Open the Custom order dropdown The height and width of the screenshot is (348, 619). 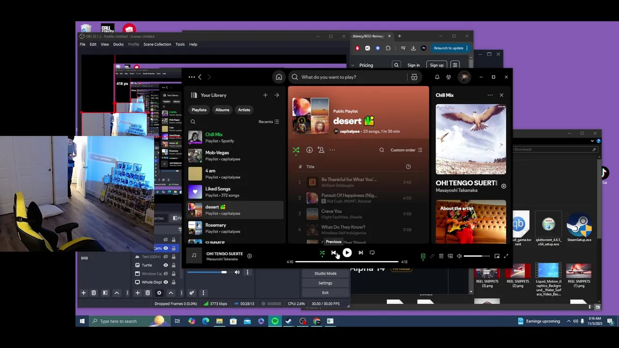(x=407, y=150)
